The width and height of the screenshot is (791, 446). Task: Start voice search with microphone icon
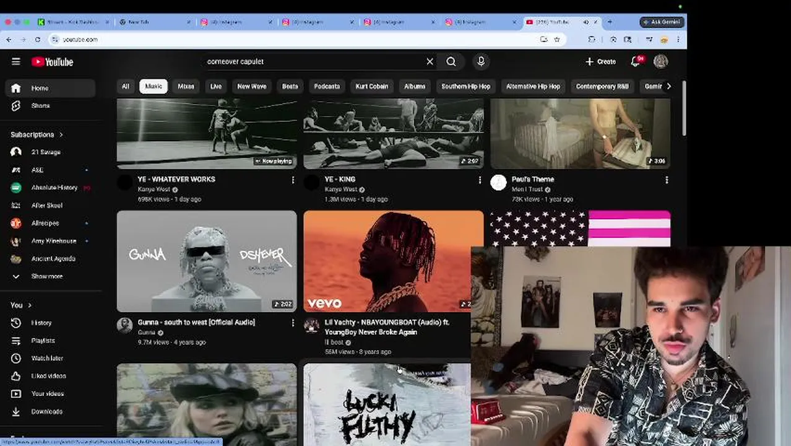(481, 61)
